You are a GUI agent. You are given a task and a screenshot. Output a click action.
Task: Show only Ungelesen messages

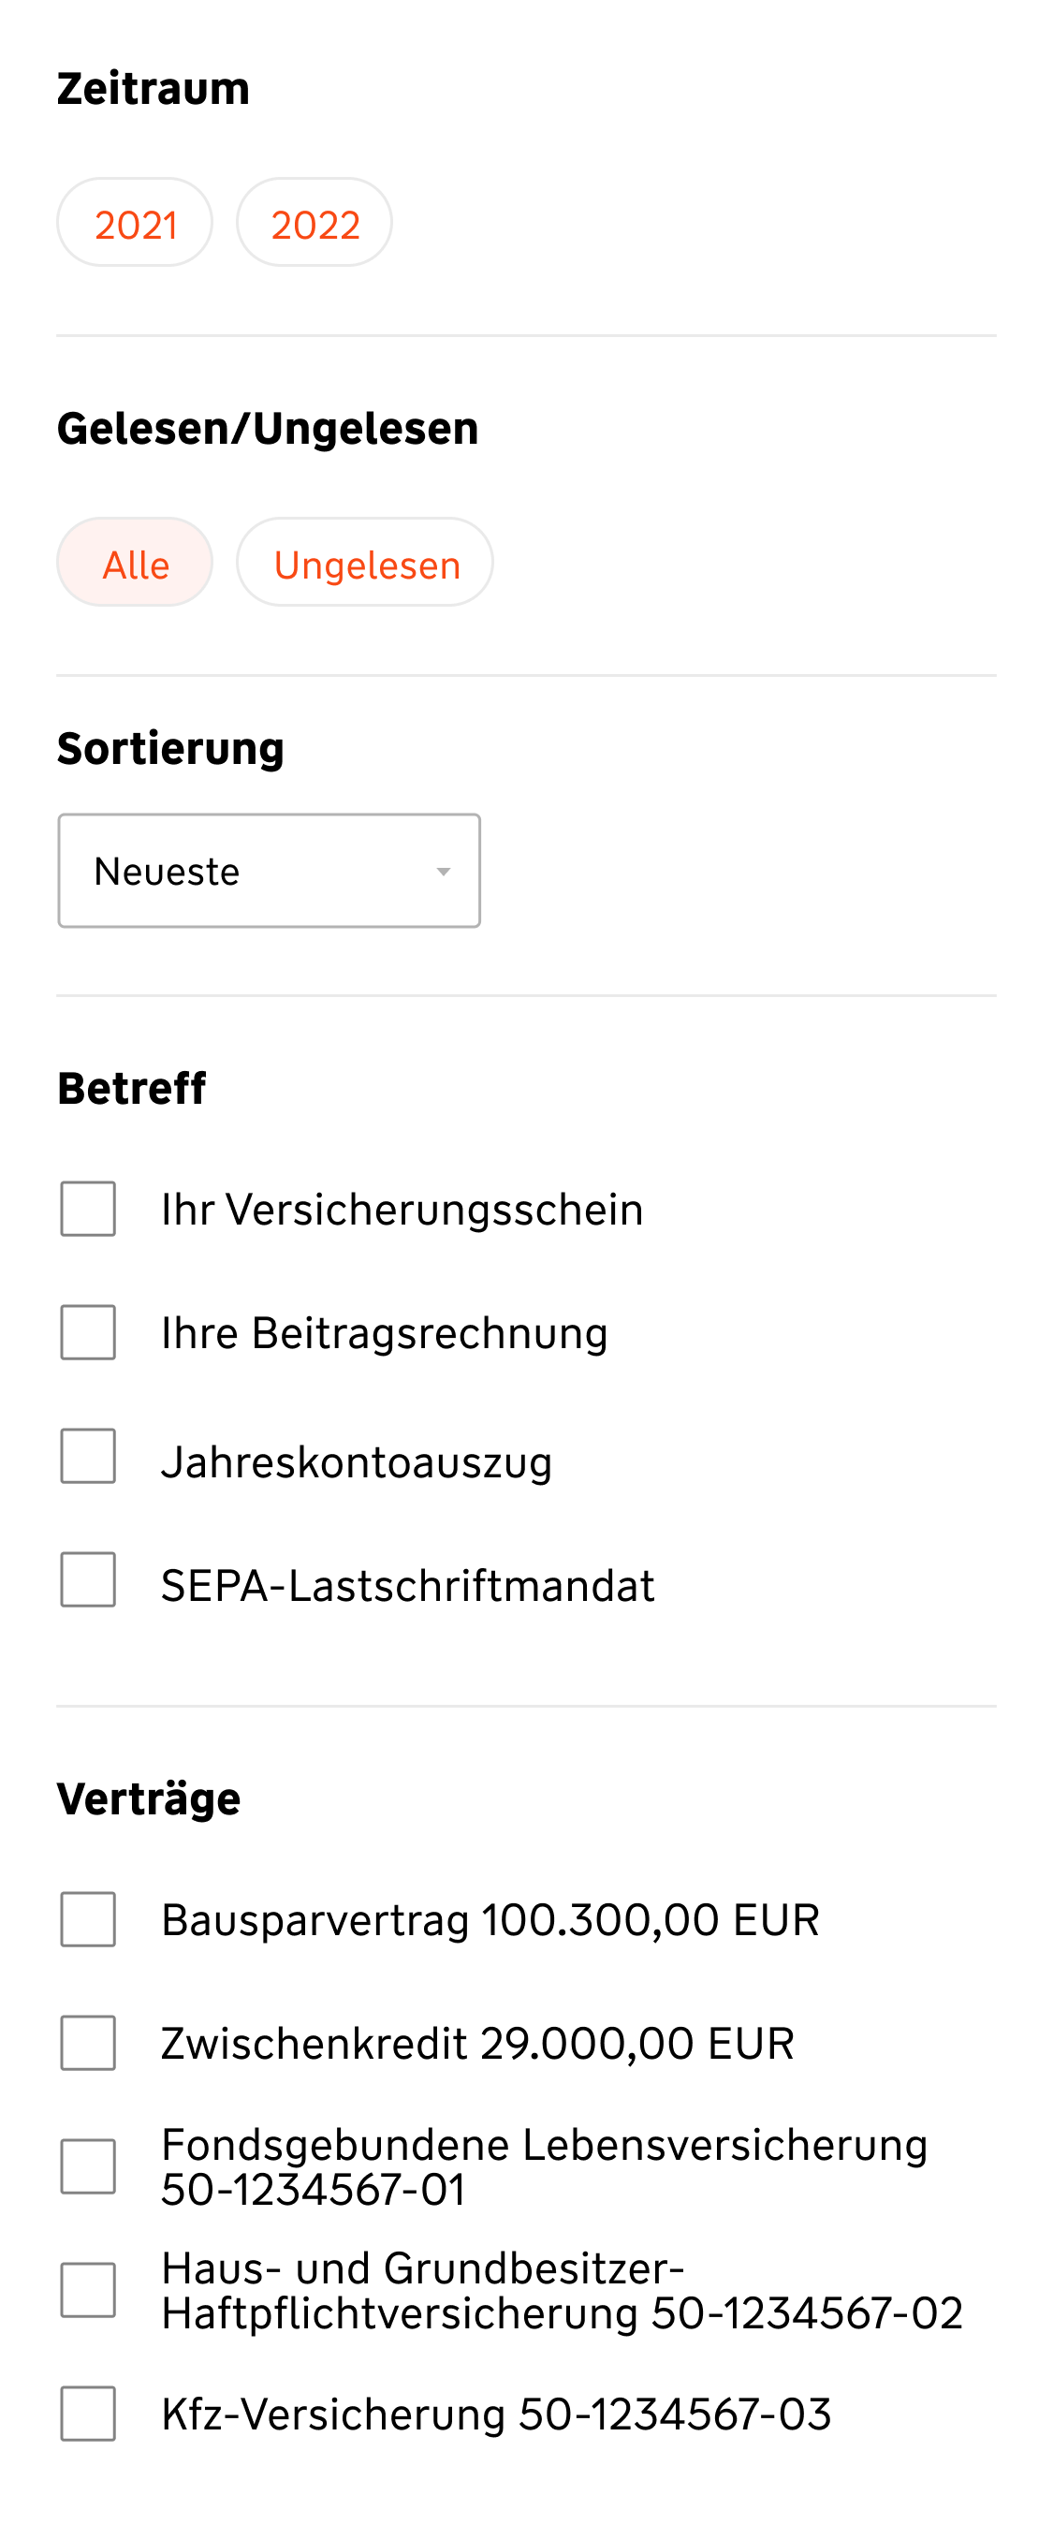click(x=365, y=563)
